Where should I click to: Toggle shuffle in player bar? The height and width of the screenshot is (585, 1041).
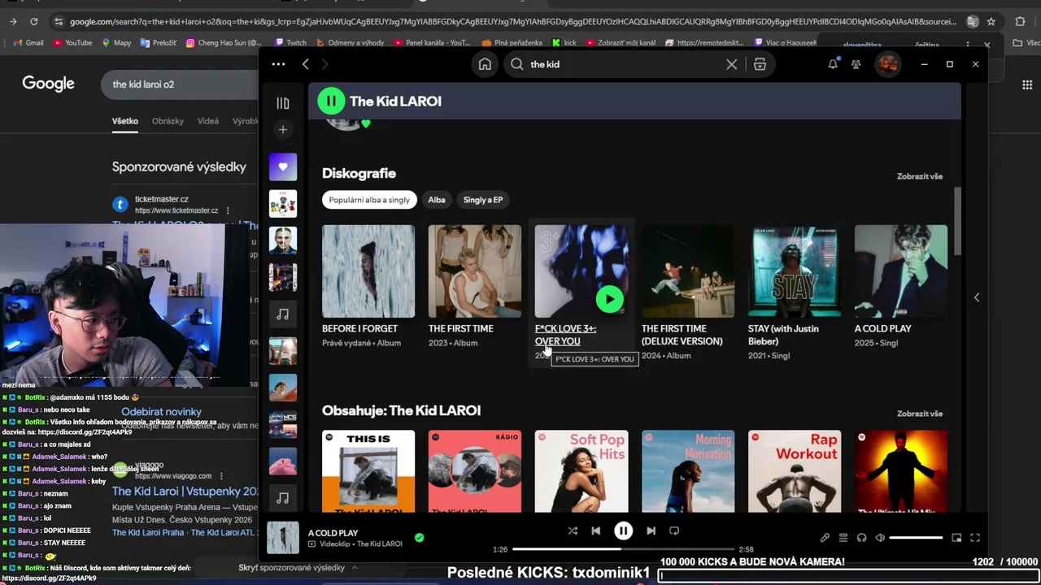click(573, 531)
